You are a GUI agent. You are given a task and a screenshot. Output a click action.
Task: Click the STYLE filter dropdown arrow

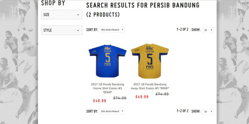78,31
